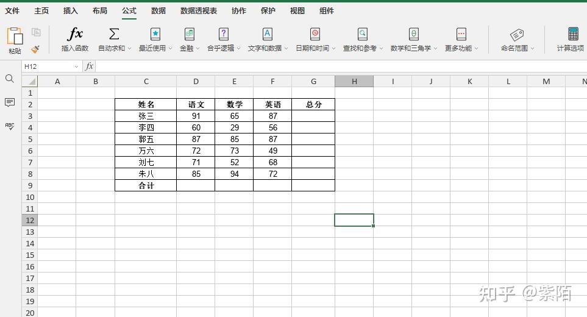587x317 pixels.
Task: Expand the Named Ranges (命名范围) dropdown arrow
Action: (532, 48)
